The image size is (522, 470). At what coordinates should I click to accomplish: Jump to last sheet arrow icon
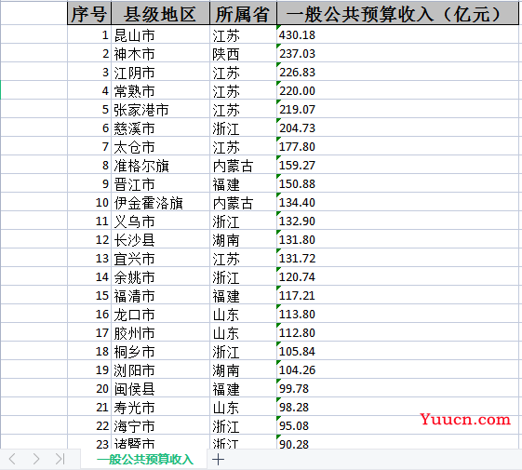point(60,459)
